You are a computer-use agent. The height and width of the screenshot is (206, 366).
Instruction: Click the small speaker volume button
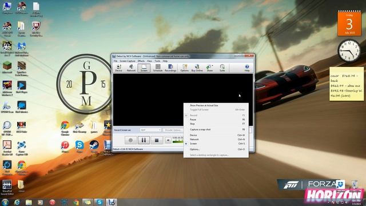(168, 140)
